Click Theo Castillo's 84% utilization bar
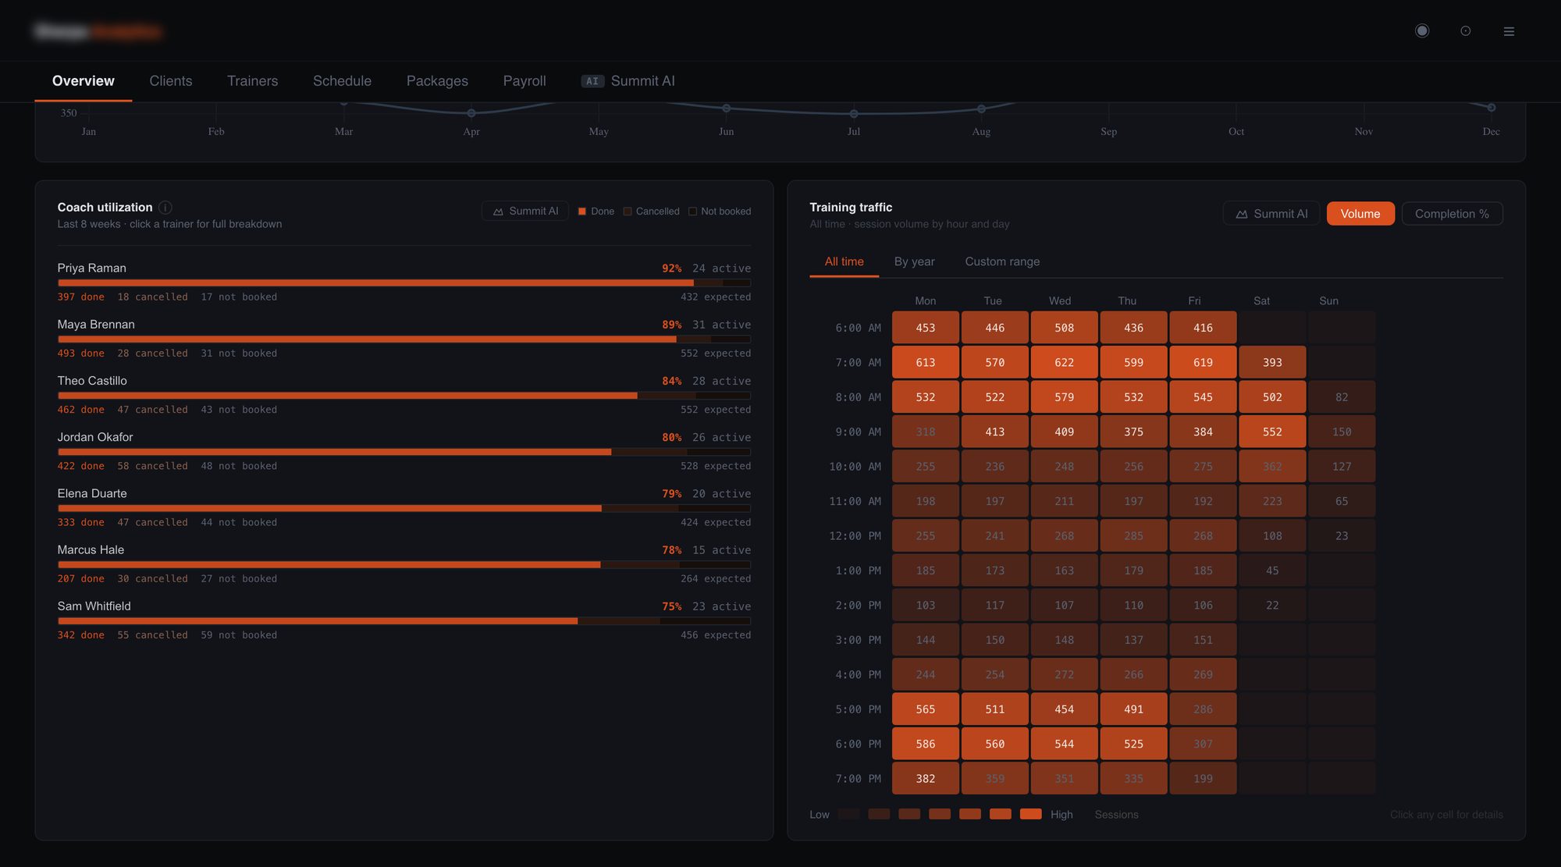This screenshot has width=1561, height=867. pyautogui.click(x=404, y=396)
